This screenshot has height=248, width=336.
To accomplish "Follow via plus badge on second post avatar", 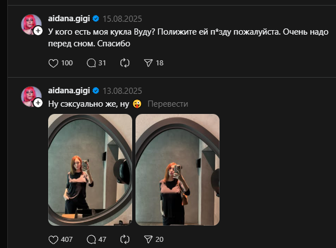I will 38,103.
